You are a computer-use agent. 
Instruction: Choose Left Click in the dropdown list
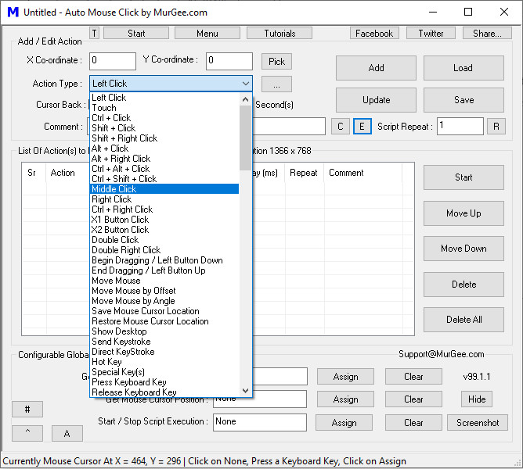tap(164, 98)
